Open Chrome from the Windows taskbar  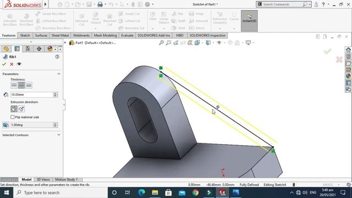click(x=195, y=193)
